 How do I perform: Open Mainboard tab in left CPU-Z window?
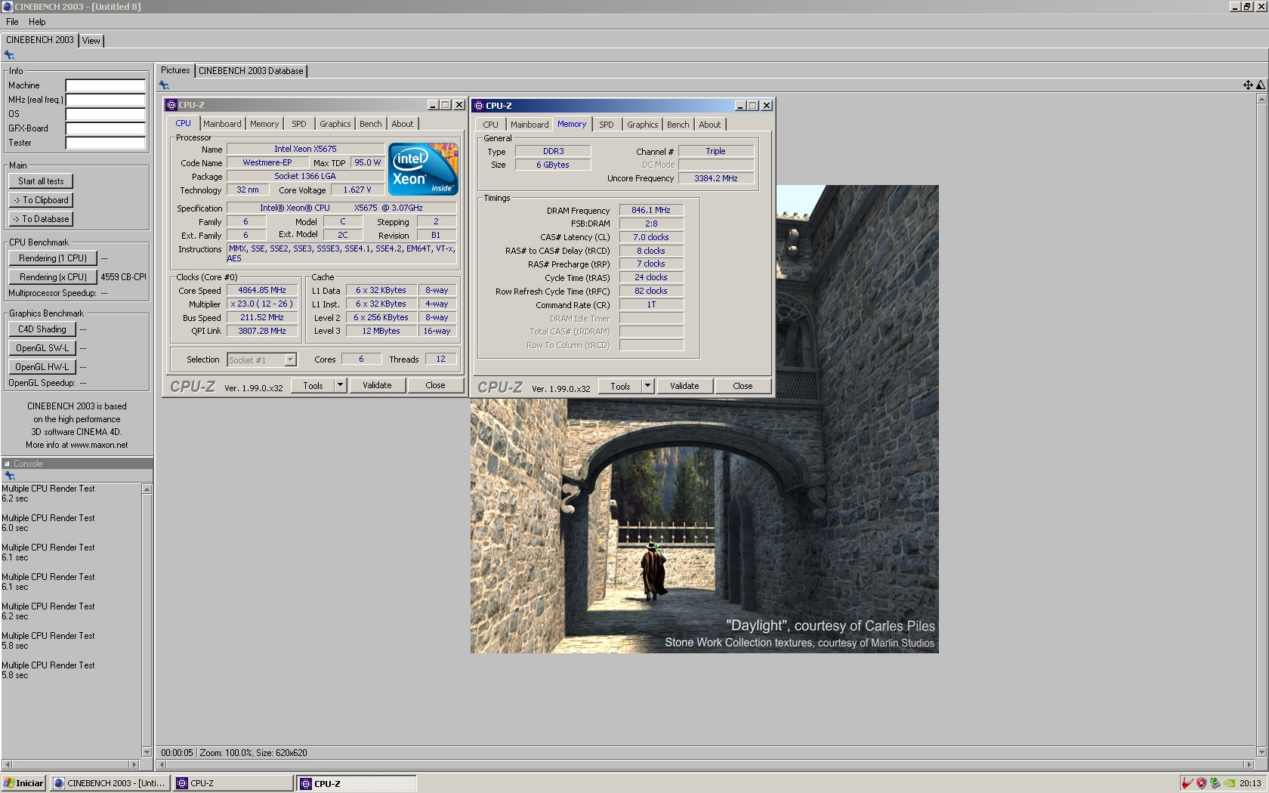222,124
